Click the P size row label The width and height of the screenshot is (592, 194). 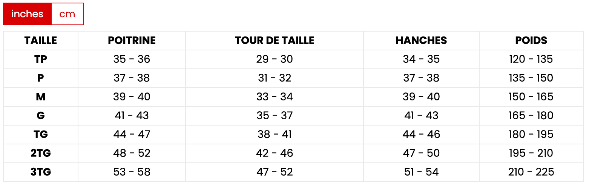pos(41,78)
